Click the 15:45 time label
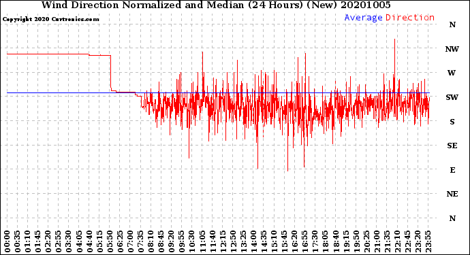 click(x=284, y=241)
